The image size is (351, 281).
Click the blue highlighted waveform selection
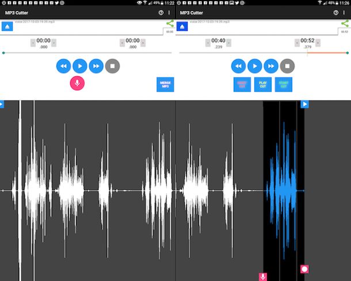(x=283, y=190)
